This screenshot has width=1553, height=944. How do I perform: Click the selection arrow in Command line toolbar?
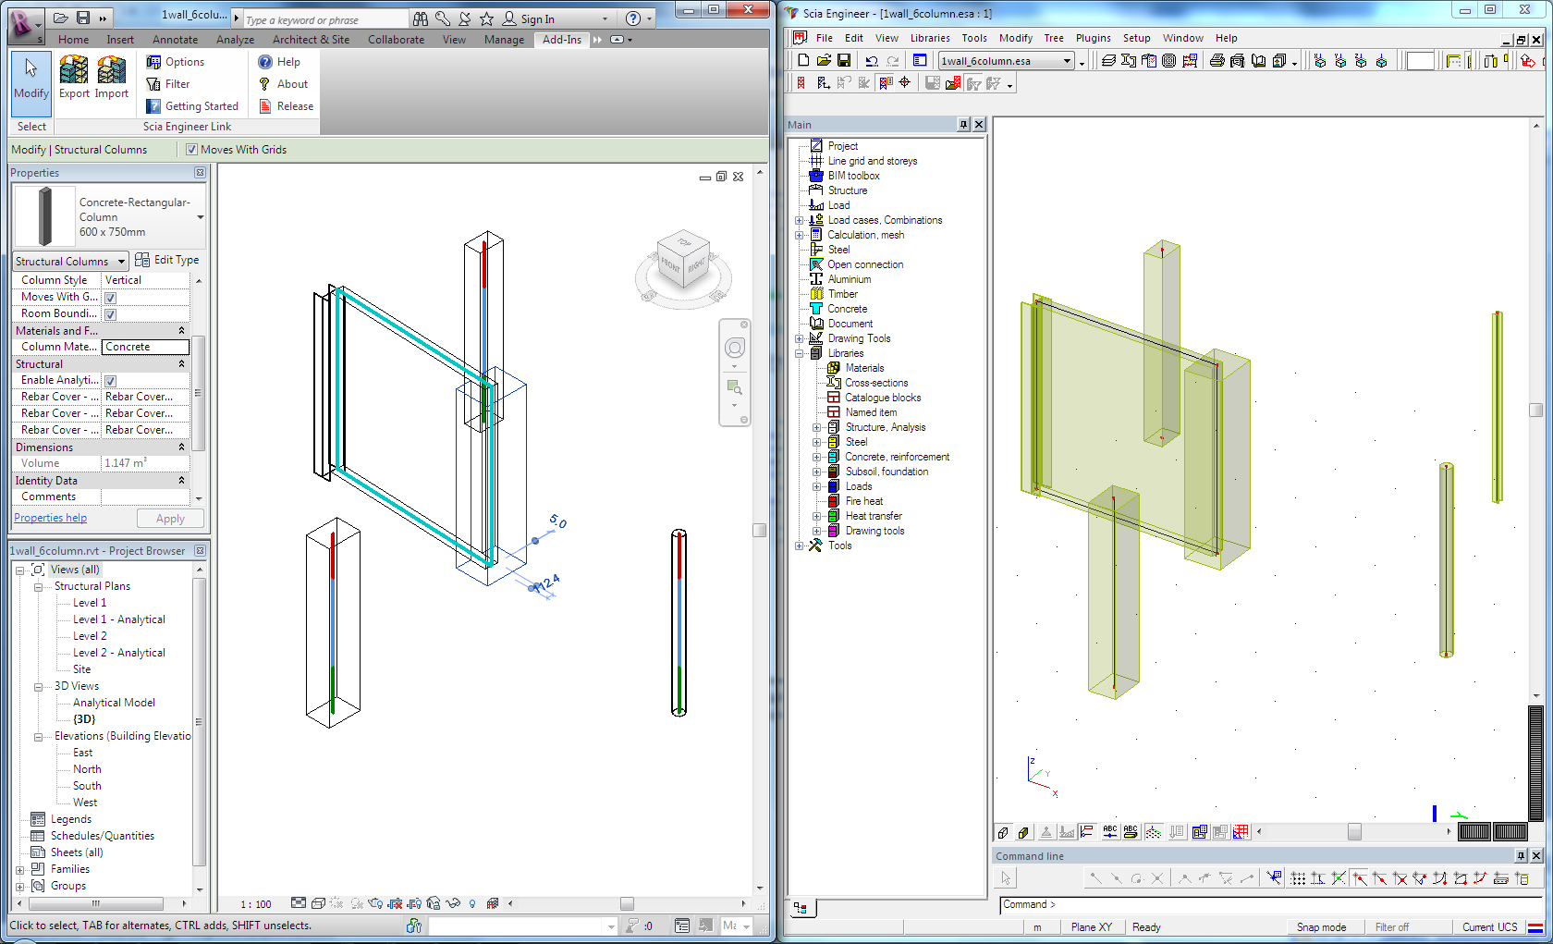1007,878
